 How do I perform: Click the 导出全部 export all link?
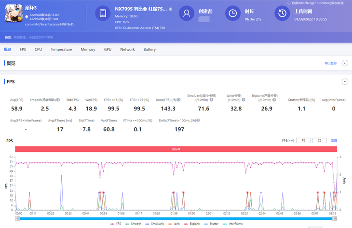coord(330,63)
